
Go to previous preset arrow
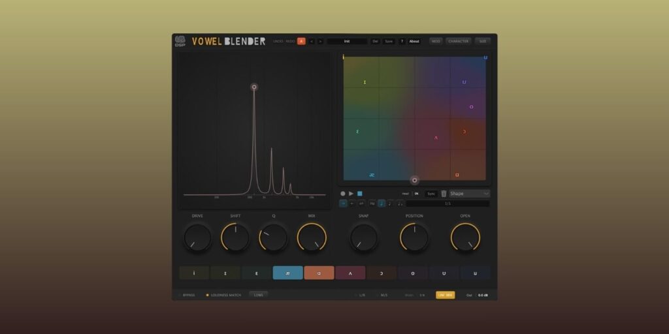coord(312,41)
